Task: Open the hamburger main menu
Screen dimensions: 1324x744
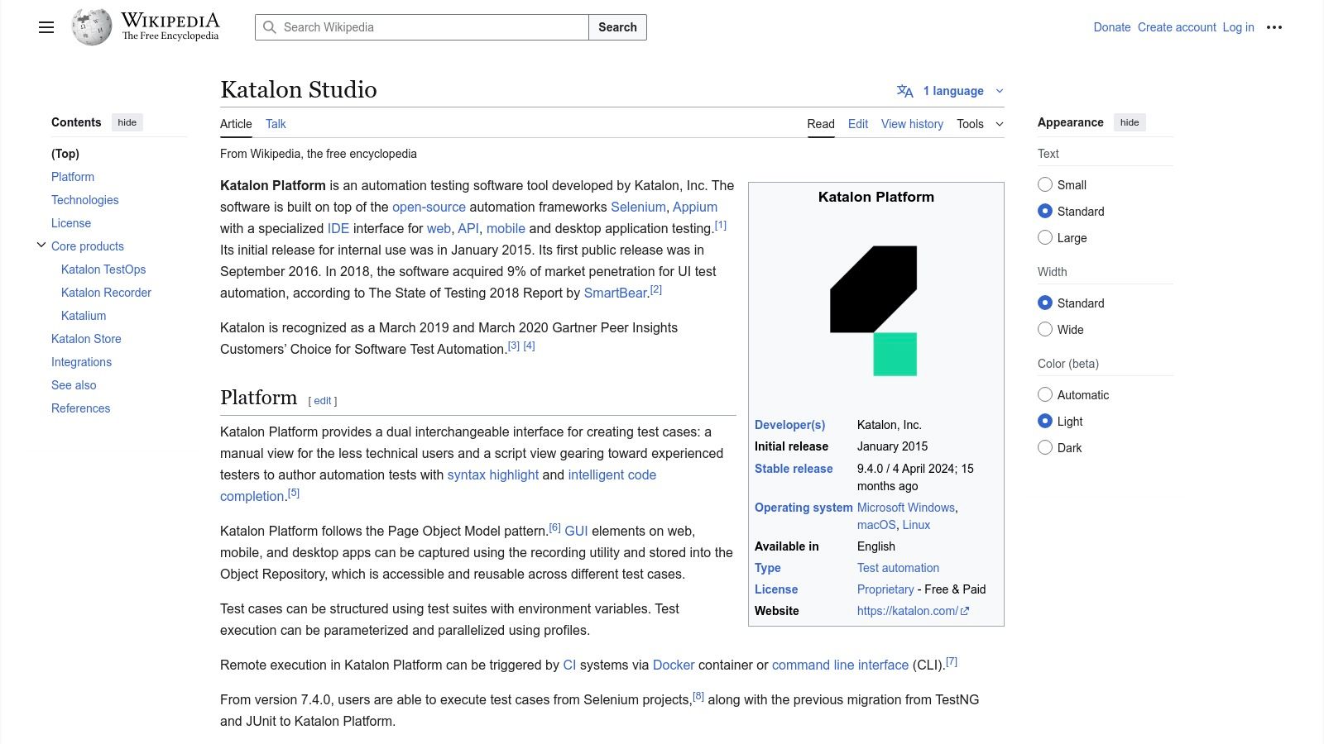Action: tap(46, 27)
